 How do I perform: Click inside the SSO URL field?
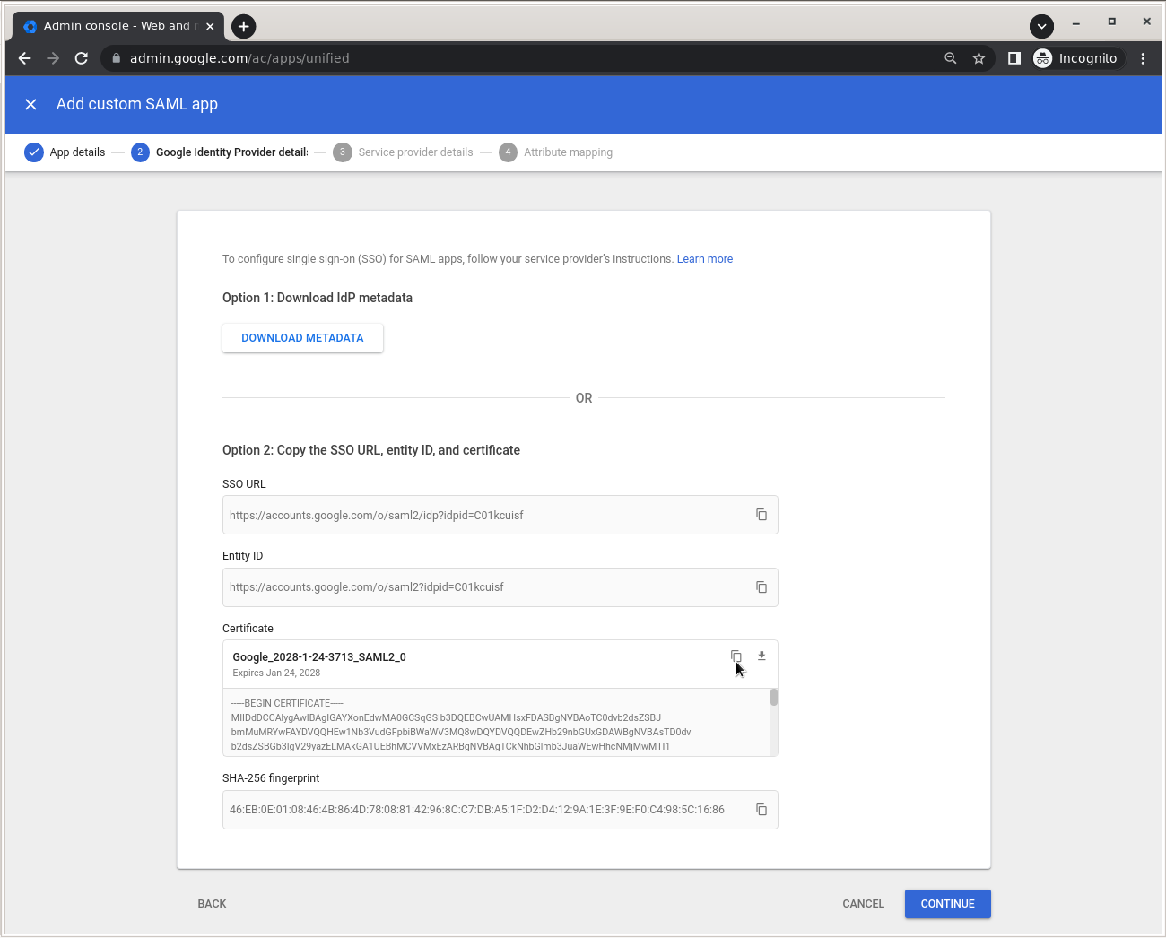point(500,515)
